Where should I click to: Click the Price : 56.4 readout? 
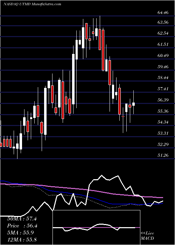click(x=22, y=226)
